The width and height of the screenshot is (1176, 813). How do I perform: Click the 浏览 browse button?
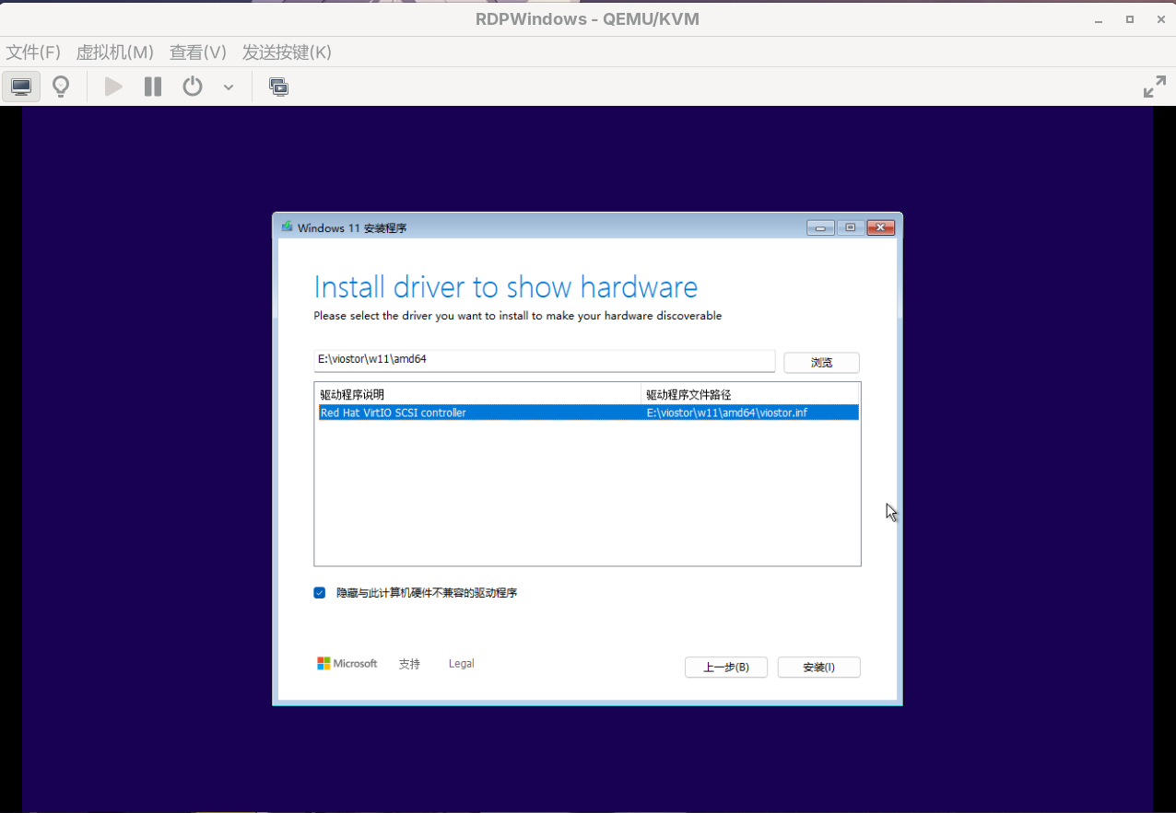(821, 363)
